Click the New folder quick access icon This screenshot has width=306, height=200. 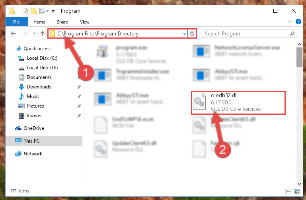34,11
